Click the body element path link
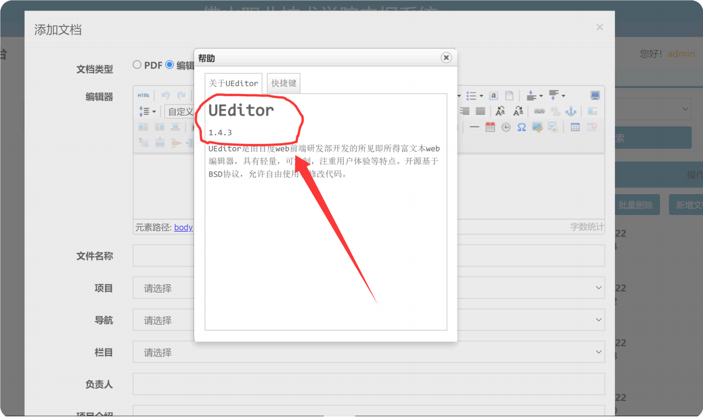This screenshot has height=418, width=703. pyautogui.click(x=183, y=227)
